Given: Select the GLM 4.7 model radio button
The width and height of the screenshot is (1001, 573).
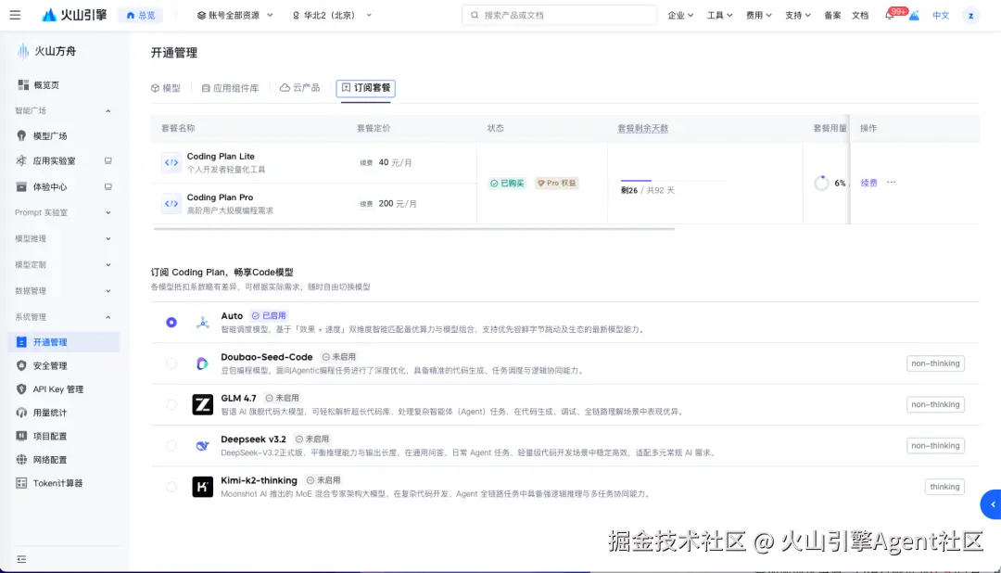Looking at the screenshot, I should (171, 404).
